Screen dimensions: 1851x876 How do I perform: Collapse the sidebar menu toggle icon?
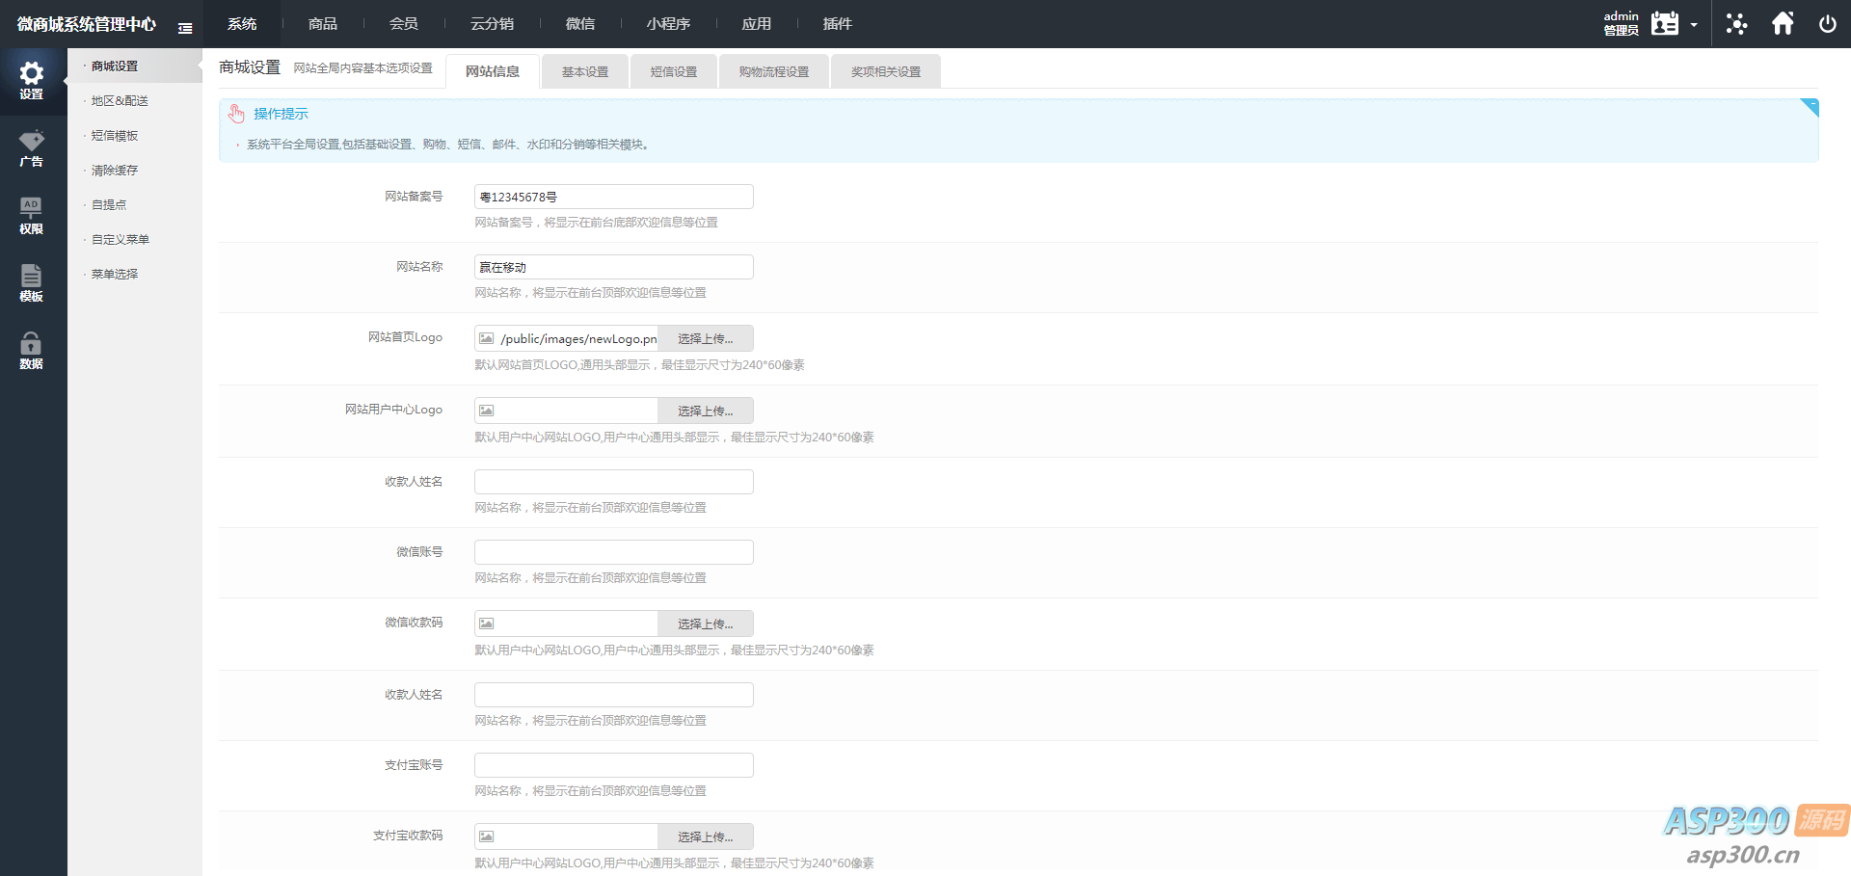coord(185,28)
